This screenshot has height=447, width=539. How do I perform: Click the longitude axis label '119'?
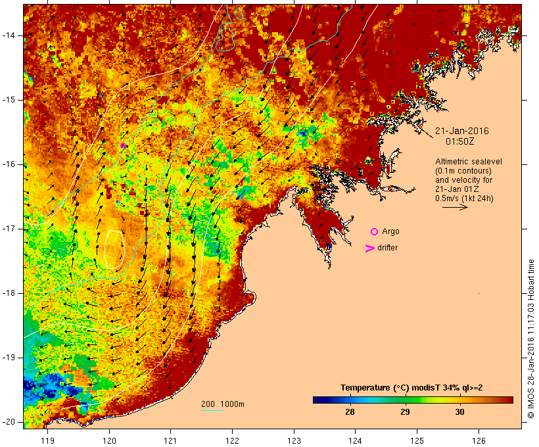pyautogui.click(x=48, y=441)
